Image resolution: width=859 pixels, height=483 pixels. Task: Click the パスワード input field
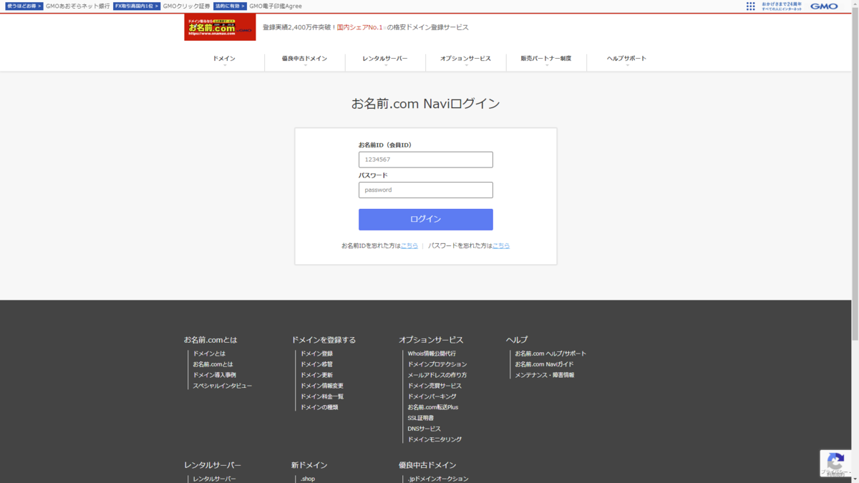(426, 190)
